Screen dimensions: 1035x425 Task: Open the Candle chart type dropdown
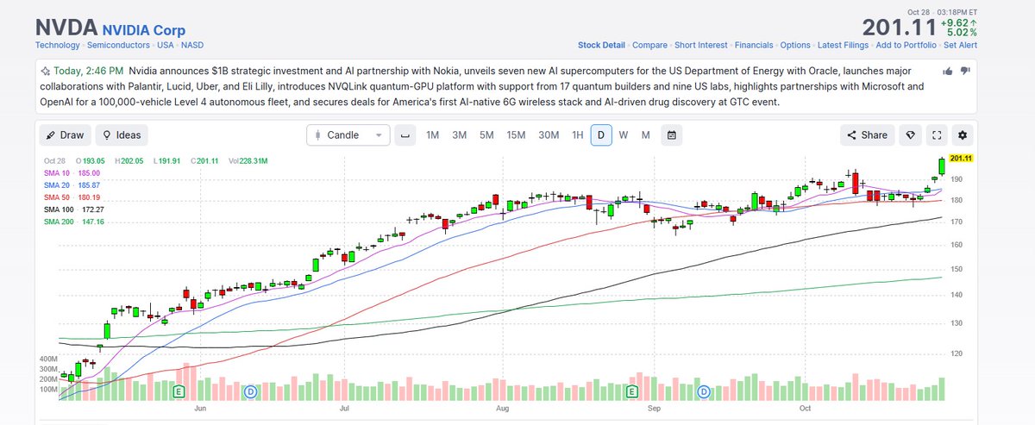pyautogui.click(x=348, y=134)
